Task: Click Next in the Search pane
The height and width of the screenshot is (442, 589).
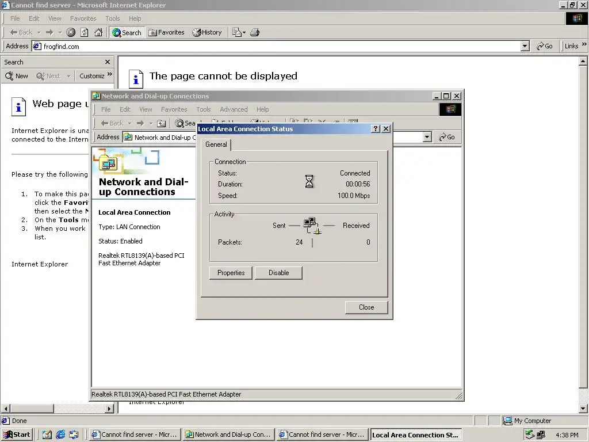Action: [48, 76]
